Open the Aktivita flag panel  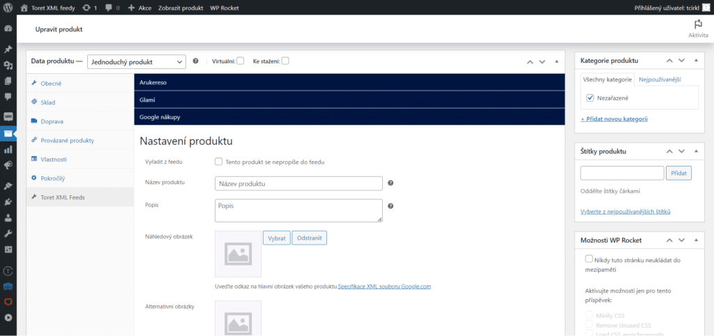pyautogui.click(x=698, y=29)
